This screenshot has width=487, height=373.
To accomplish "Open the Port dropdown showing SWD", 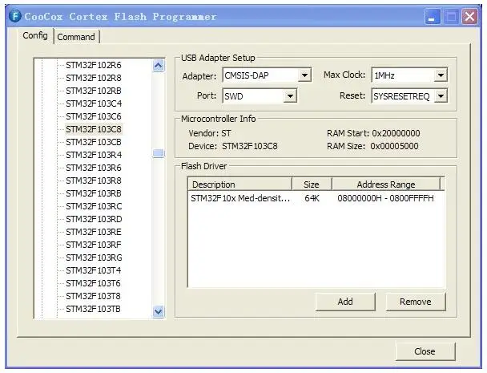I will click(260, 95).
